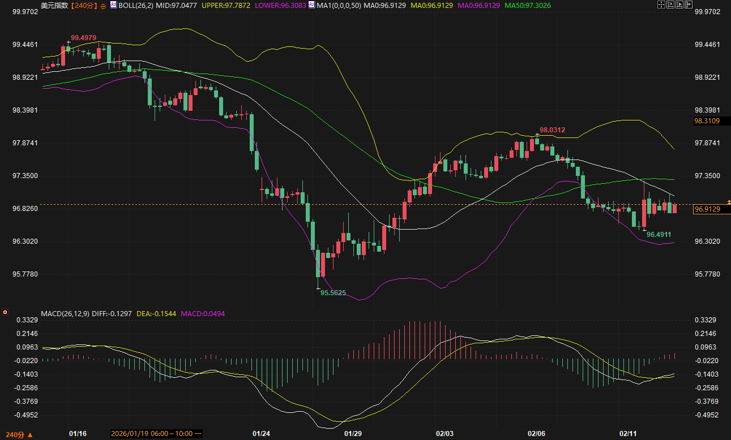731x440 pixels.
Task: Click the red sun icon left of MACD
Action: click(5, 312)
